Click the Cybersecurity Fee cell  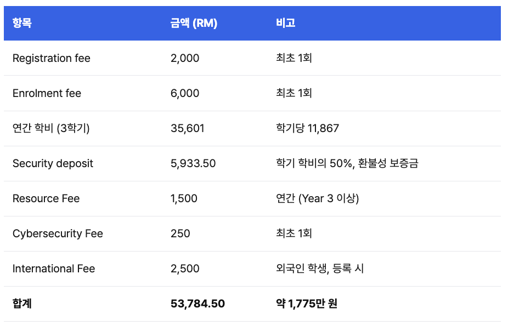tap(58, 233)
